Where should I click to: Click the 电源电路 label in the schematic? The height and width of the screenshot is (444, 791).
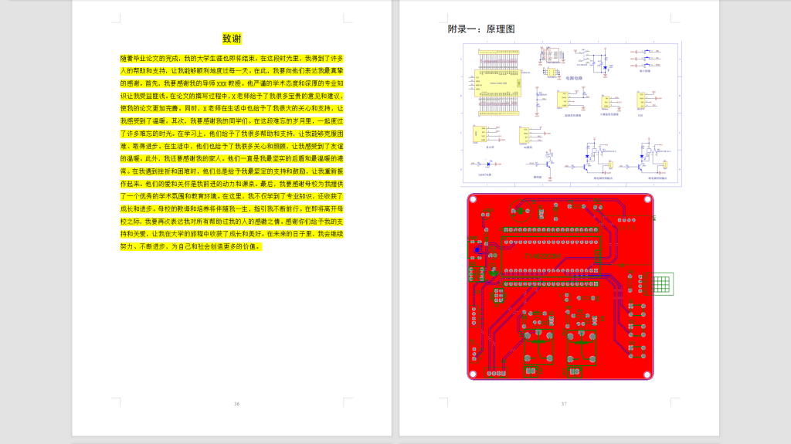(x=574, y=78)
